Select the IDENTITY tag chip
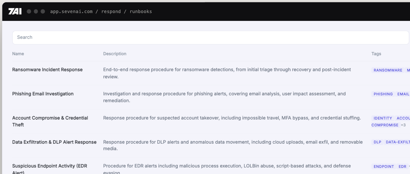Image resolution: width=410 pixels, height=174 pixels. point(383,118)
